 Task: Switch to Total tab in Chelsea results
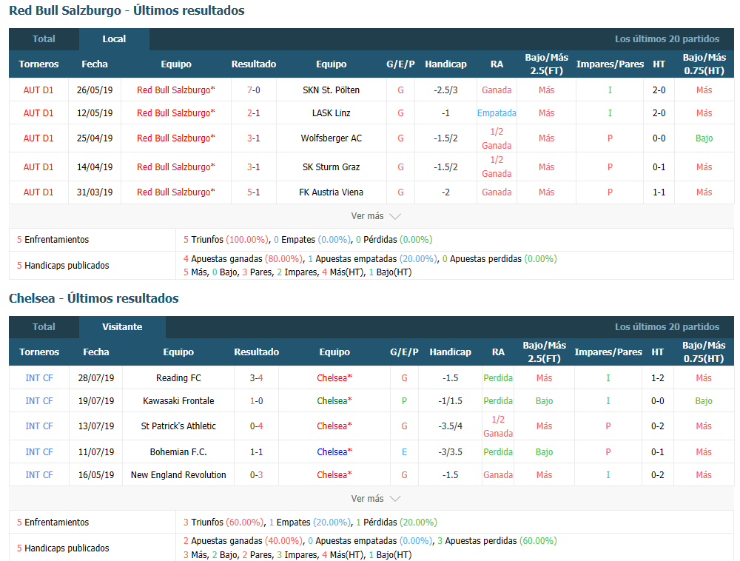44,327
